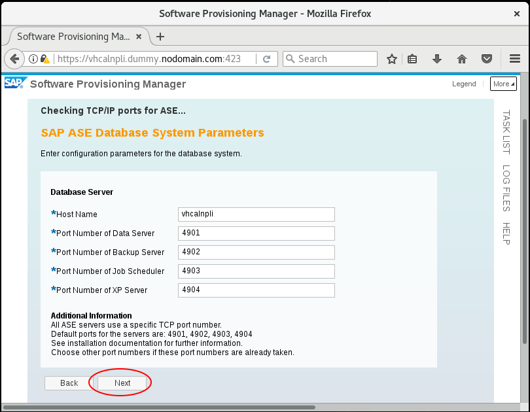This screenshot has height=412, width=530.
Task: Click the horizontal page scrollbar
Action: (159, 407)
